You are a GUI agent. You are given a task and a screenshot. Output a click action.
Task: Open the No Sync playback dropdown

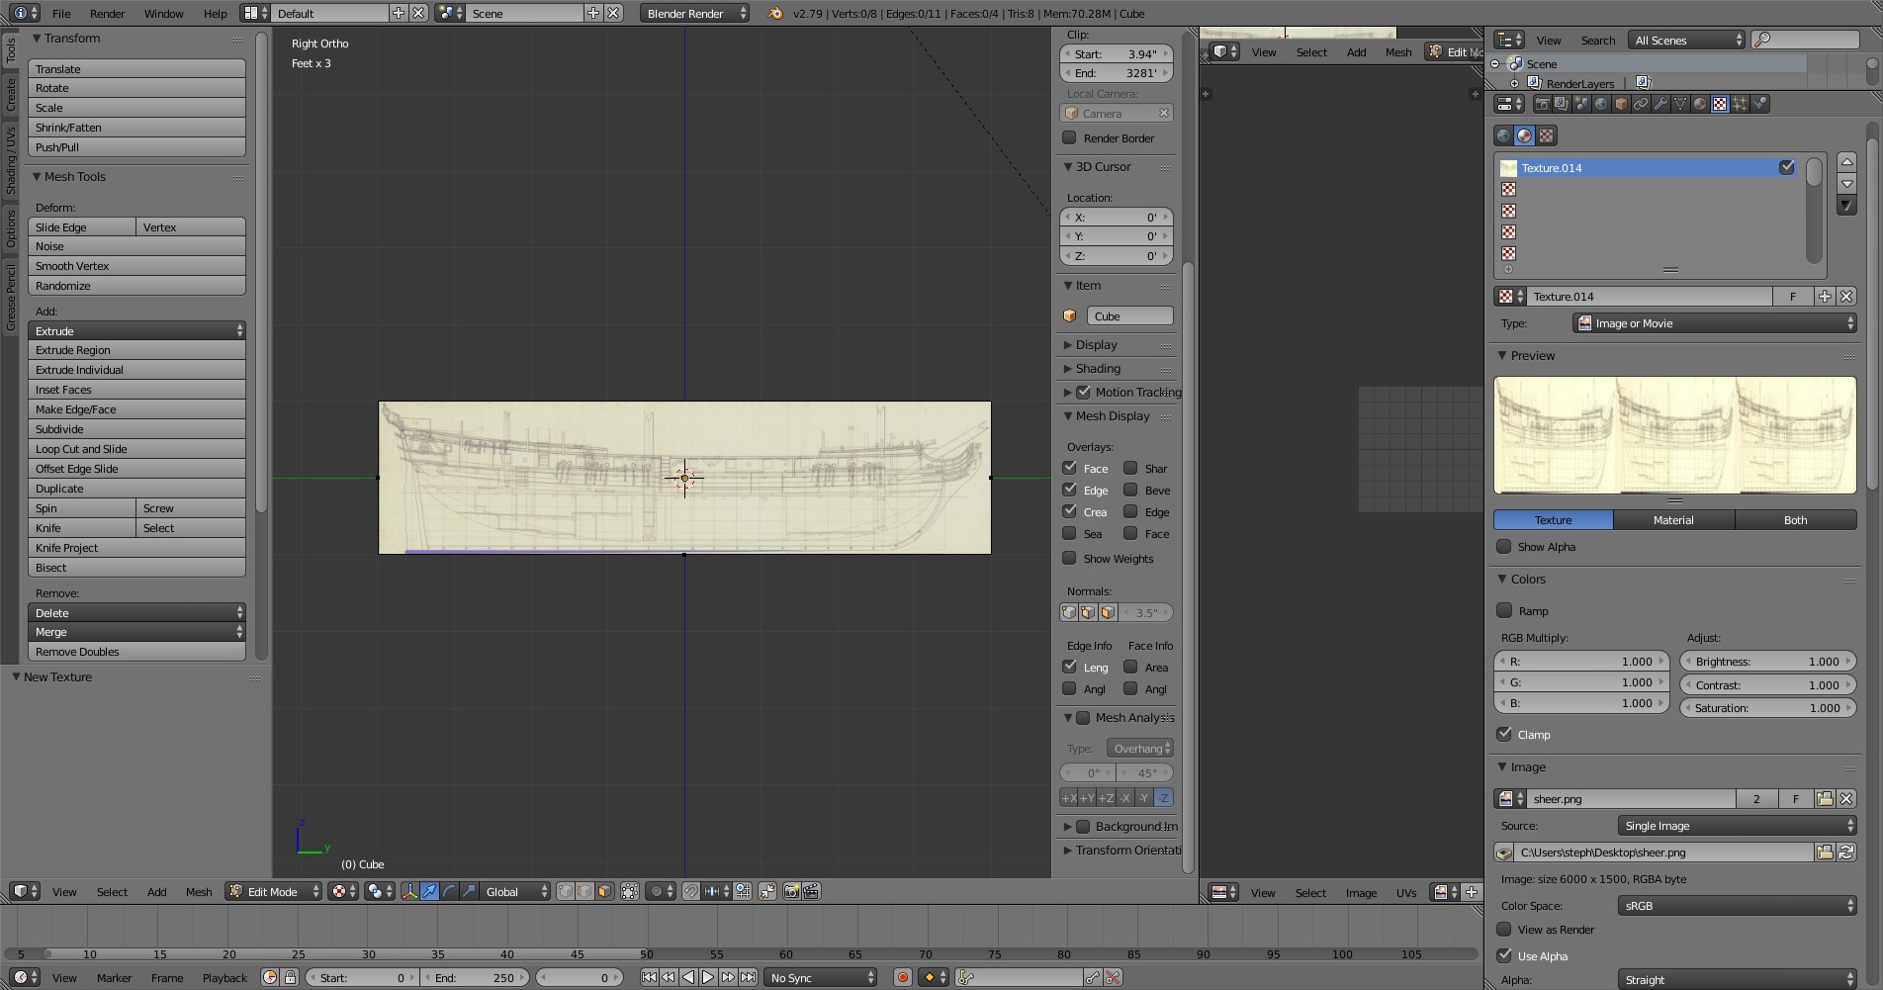[821, 977]
